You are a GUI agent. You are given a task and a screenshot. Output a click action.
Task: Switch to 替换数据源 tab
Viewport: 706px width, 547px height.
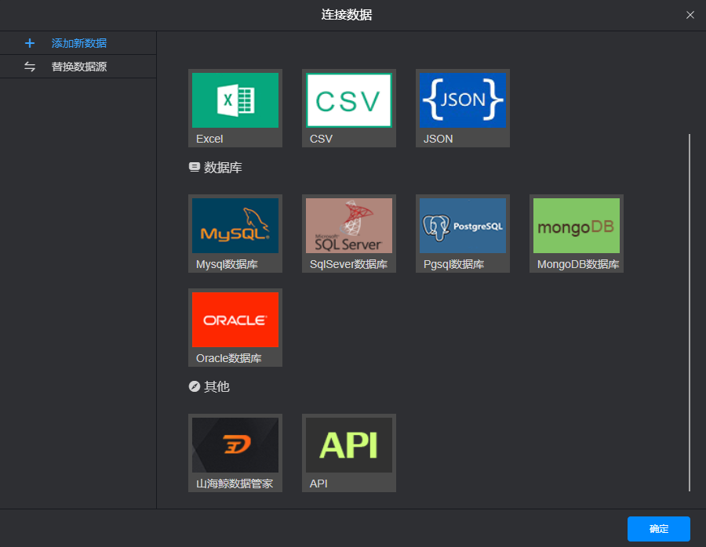pos(78,67)
